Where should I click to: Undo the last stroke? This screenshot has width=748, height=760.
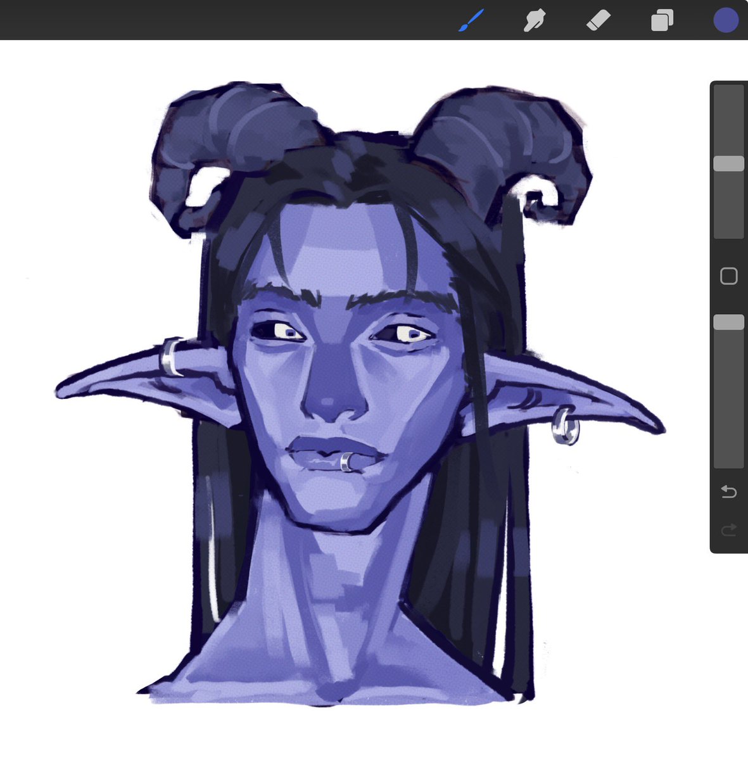pos(729,491)
